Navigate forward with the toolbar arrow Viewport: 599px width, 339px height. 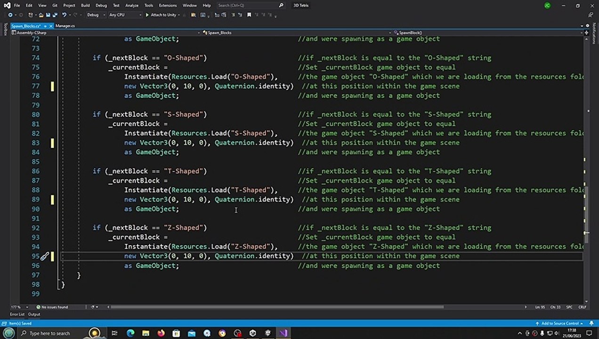20,15
